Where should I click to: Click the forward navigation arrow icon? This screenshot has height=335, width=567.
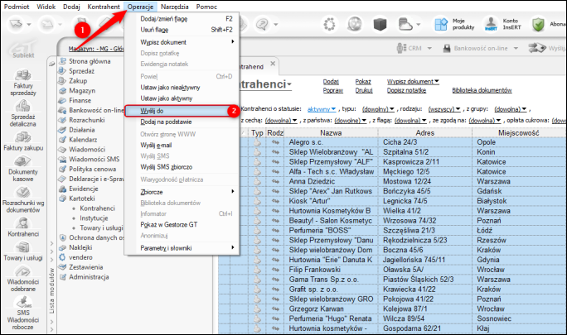[x=47, y=24]
